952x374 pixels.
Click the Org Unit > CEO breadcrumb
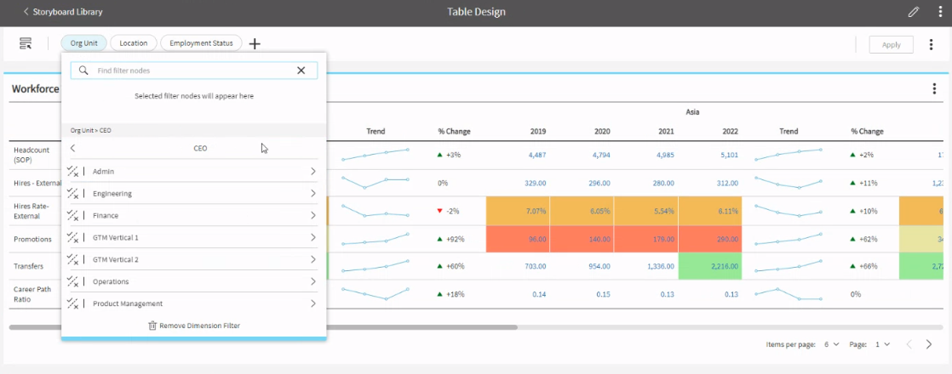(x=90, y=130)
